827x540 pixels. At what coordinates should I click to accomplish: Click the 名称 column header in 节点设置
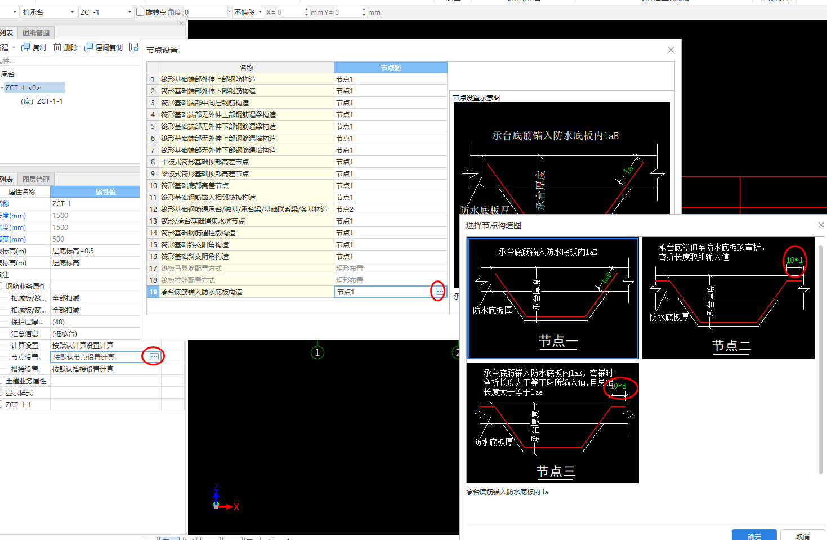[247, 68]
